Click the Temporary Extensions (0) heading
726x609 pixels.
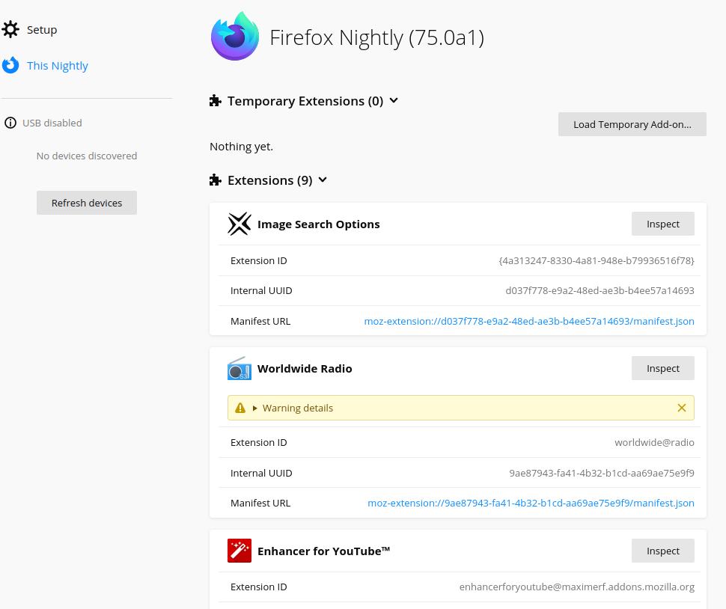pos(305,101)
